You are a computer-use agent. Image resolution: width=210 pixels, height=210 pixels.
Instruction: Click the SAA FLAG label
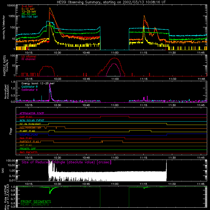point(26,138)
